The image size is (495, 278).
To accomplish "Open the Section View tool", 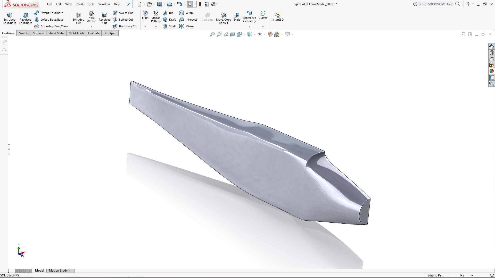I will pos(232,34).
